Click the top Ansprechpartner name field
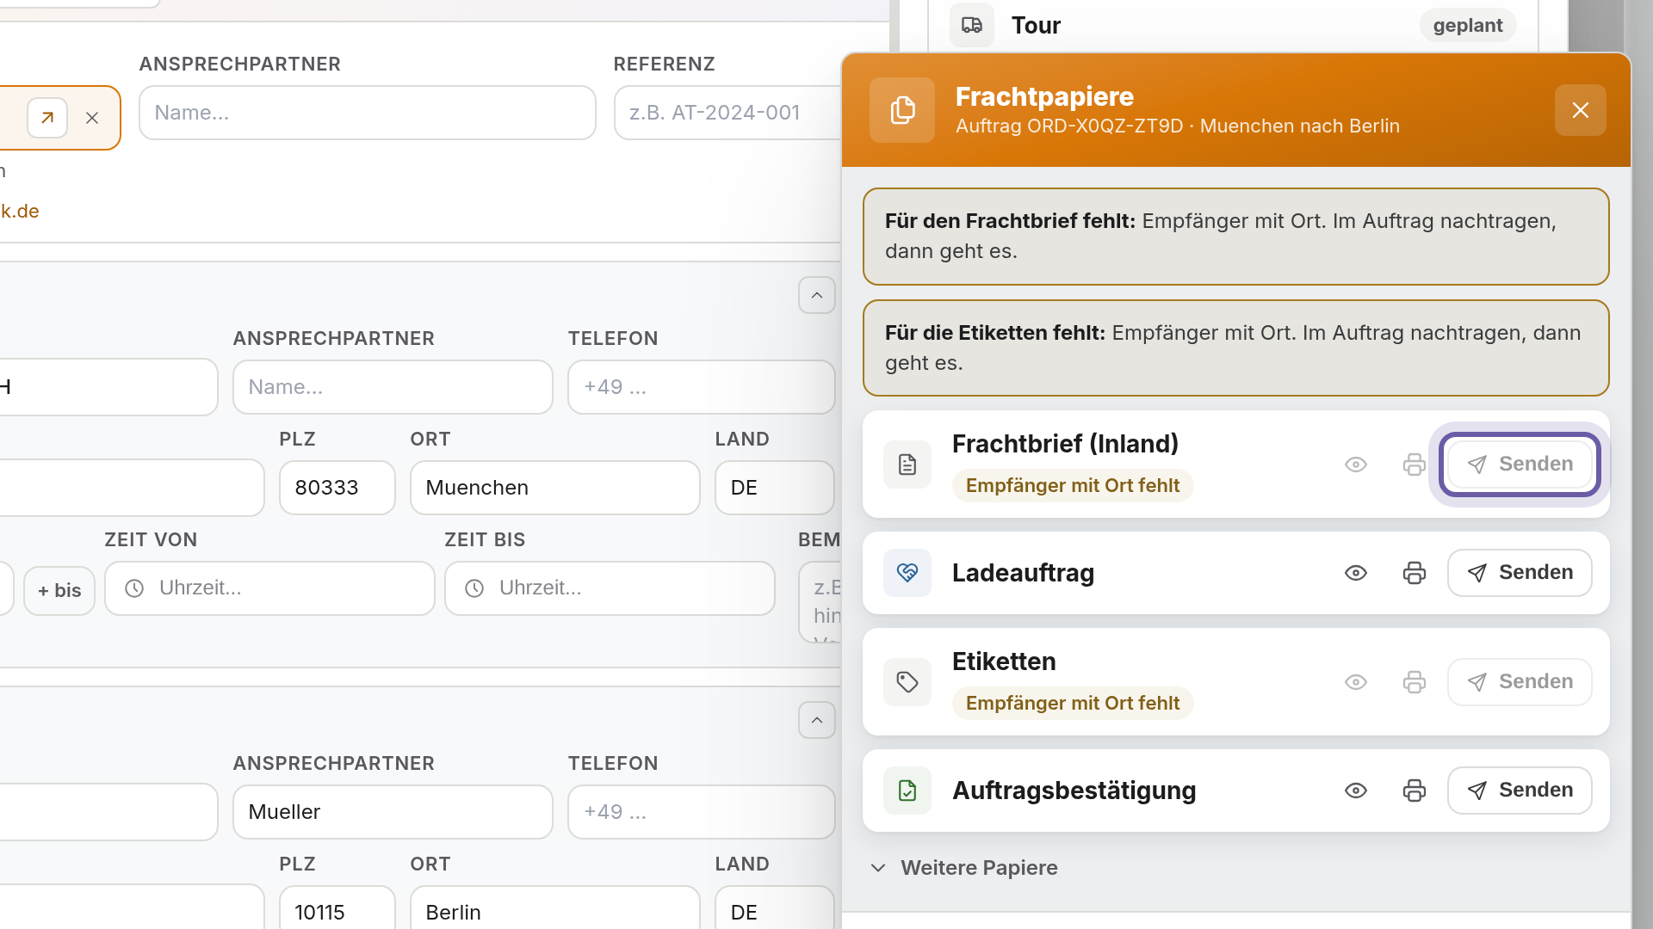This screenshot has height=929, width=1653. pyautogui.click(x=368, y=113)
